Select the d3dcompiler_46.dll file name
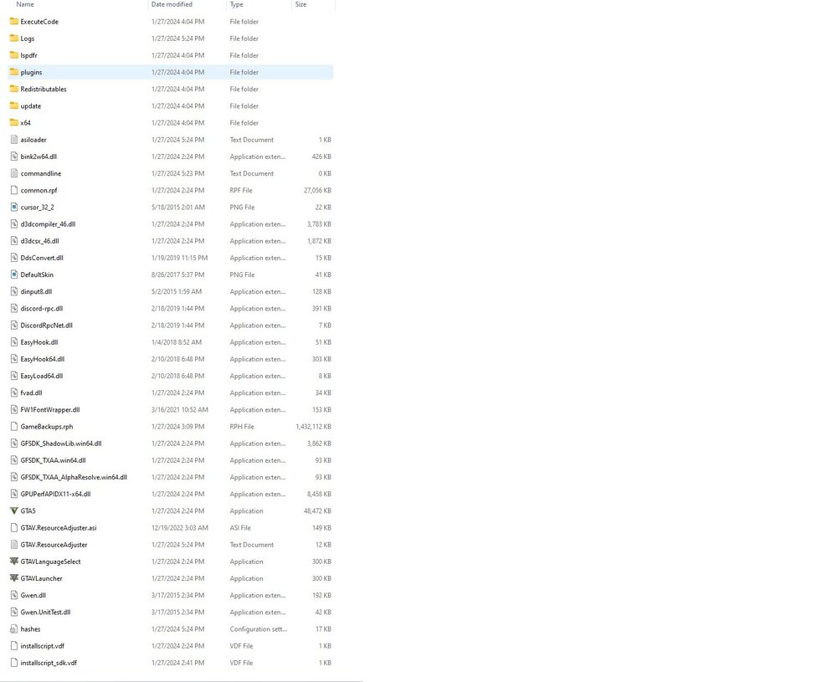 tap(48, 224)
